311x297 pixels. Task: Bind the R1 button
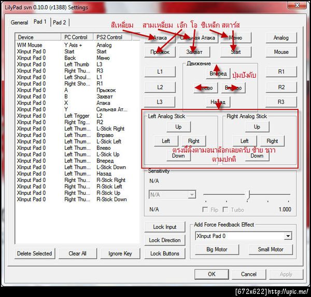[281, 72]
